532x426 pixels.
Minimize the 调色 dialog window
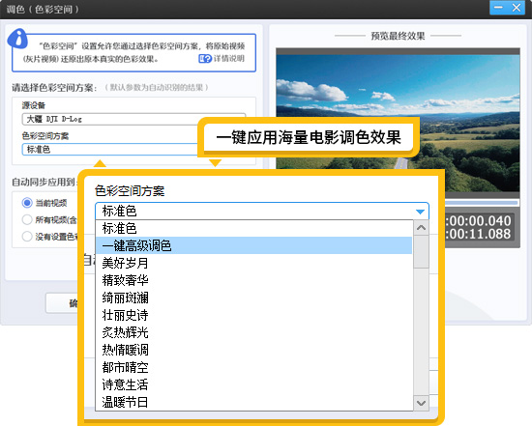[498, 8]
